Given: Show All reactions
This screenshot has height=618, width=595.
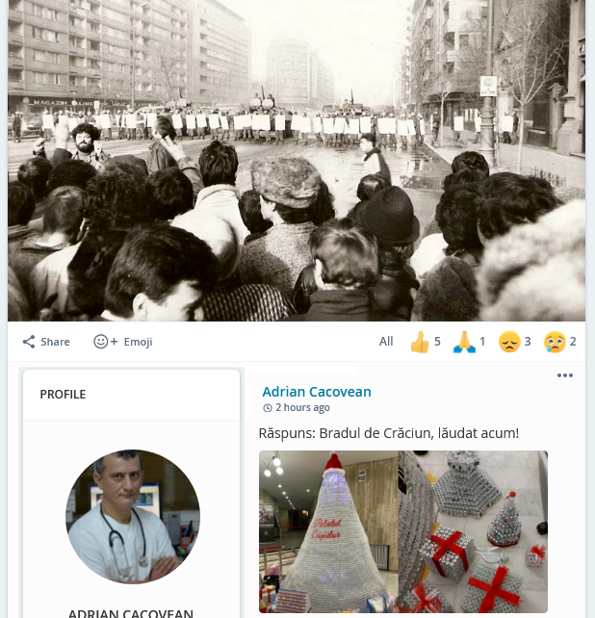Looking at the screenshot, I should click(x=386, y=342).
